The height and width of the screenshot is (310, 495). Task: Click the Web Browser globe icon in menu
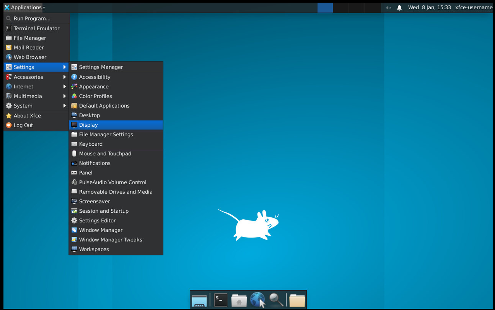(x=9, y=57)
